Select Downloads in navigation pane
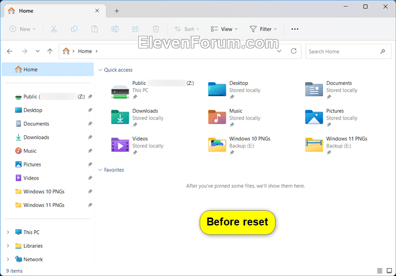 pos(48,137)
